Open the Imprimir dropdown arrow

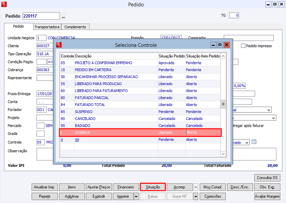pos(136,197)
